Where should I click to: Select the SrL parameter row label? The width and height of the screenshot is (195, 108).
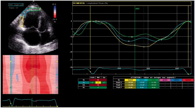pos(84,85)
